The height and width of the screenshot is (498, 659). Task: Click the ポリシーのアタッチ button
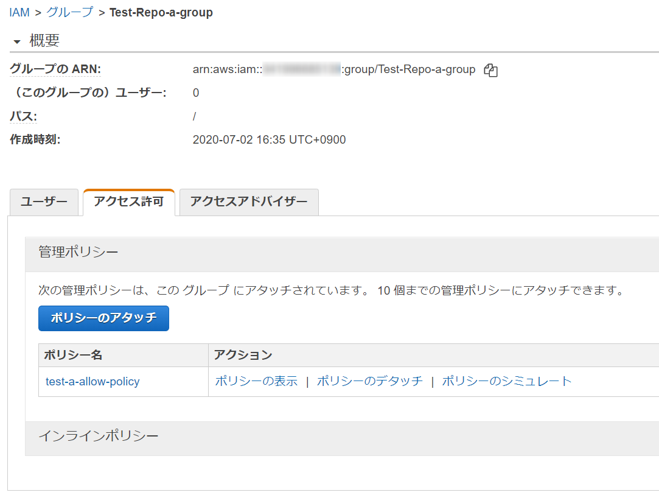(103, 318)
